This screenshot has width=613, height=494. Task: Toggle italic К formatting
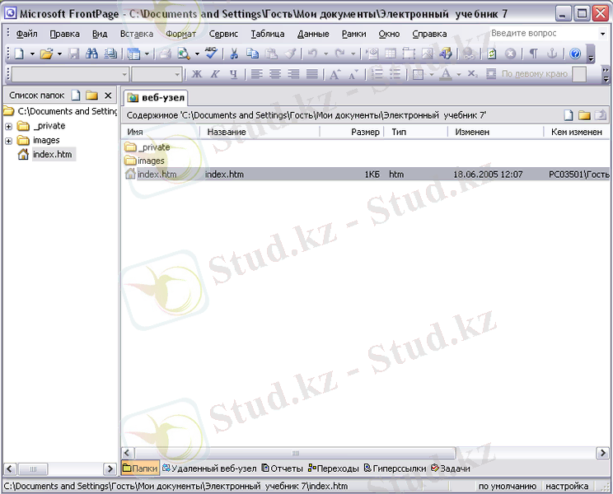[215, 74]
